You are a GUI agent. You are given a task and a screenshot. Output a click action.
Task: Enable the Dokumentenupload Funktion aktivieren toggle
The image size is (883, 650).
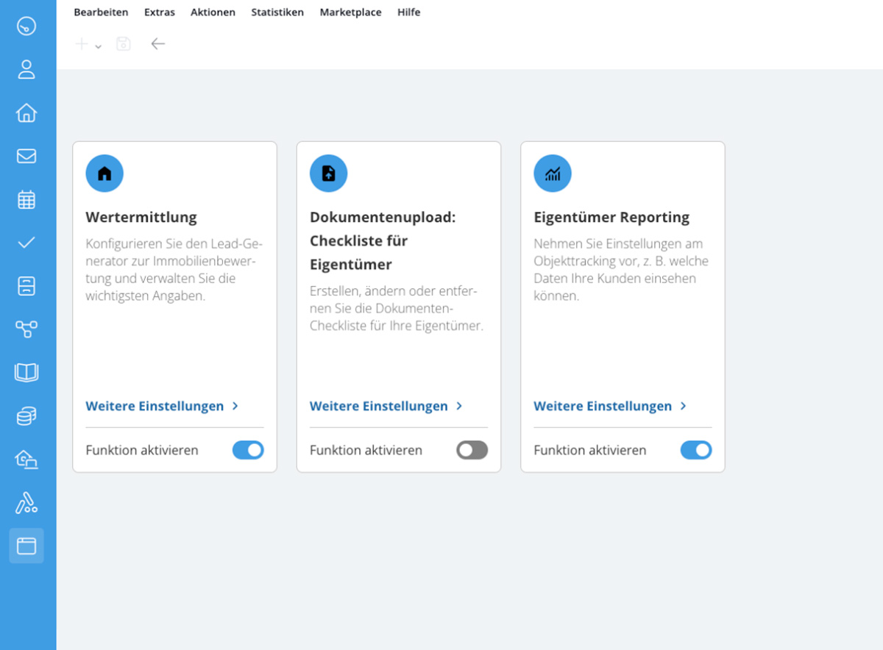click(472, 450)
